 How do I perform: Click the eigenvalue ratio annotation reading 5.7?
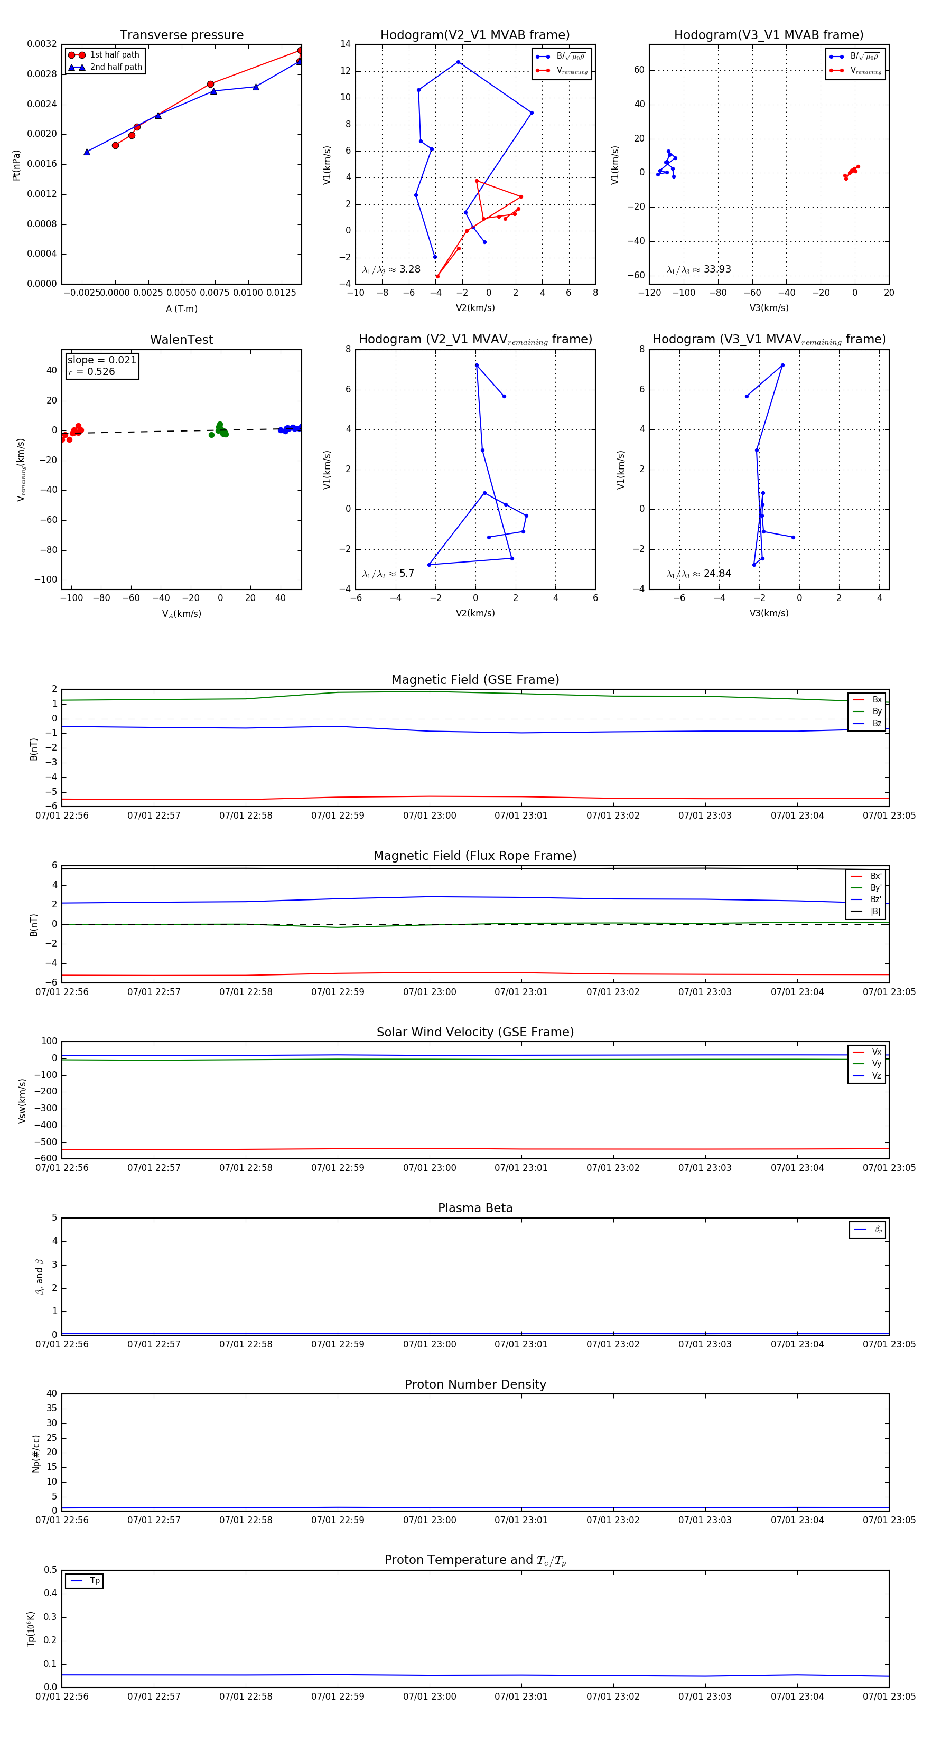pos(387,574)
